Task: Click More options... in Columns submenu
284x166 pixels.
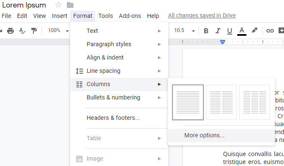Action: pos(221,136)
